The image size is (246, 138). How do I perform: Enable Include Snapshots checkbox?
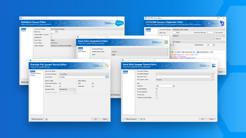click(157, 92)
